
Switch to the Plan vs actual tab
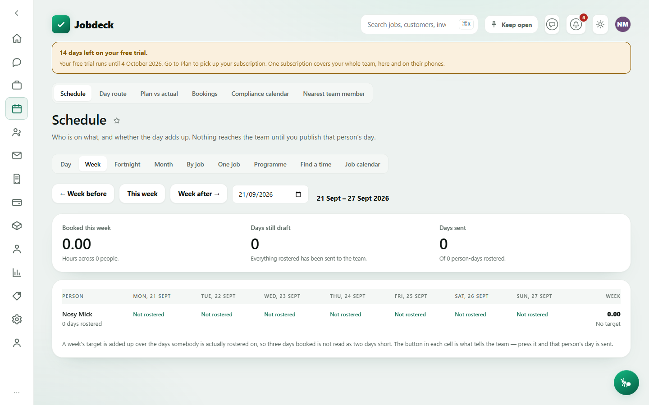pos(159,94)
